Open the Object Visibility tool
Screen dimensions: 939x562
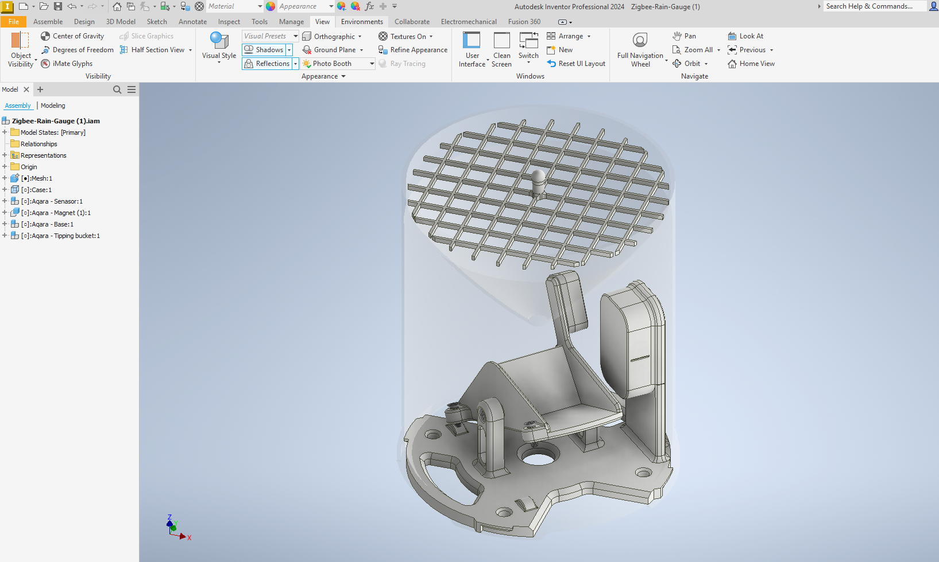coord(21,49)
